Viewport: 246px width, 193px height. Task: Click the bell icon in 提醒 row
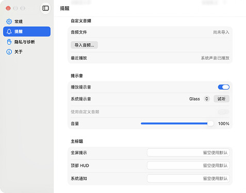tap(9, 31)
